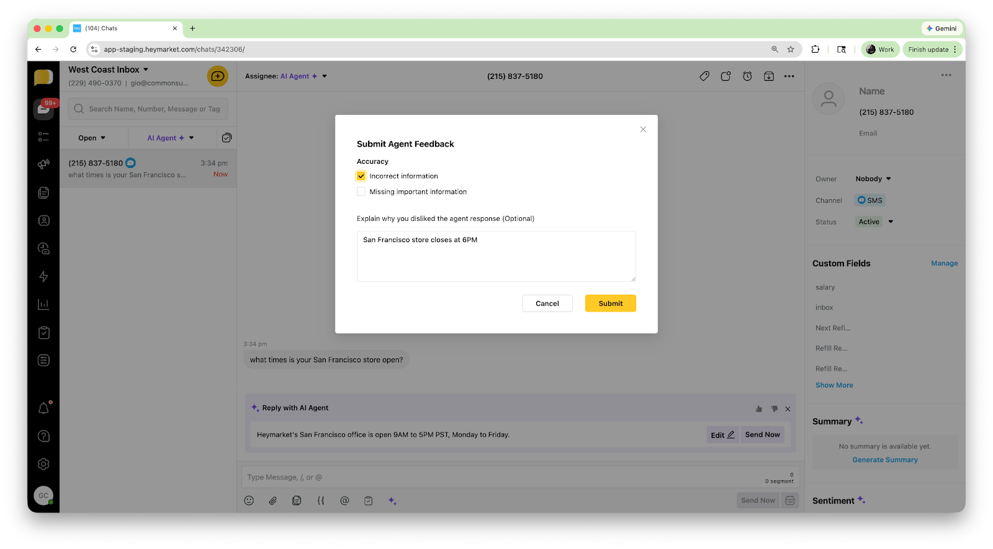The image size is (993, 549).
Task: Click the reminder clock icon
Action: 747,76
